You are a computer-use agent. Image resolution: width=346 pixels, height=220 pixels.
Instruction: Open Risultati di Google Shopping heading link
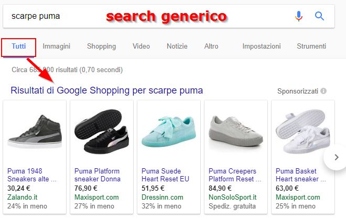(x=106, y=90)
